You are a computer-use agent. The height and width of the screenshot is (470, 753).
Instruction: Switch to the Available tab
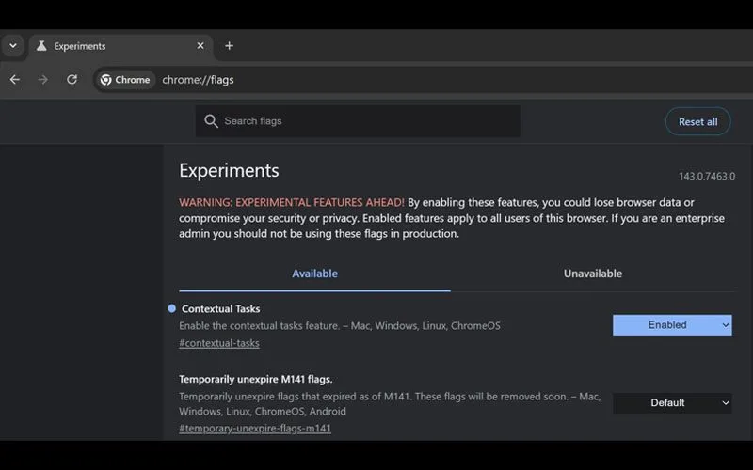coord(314,274)
